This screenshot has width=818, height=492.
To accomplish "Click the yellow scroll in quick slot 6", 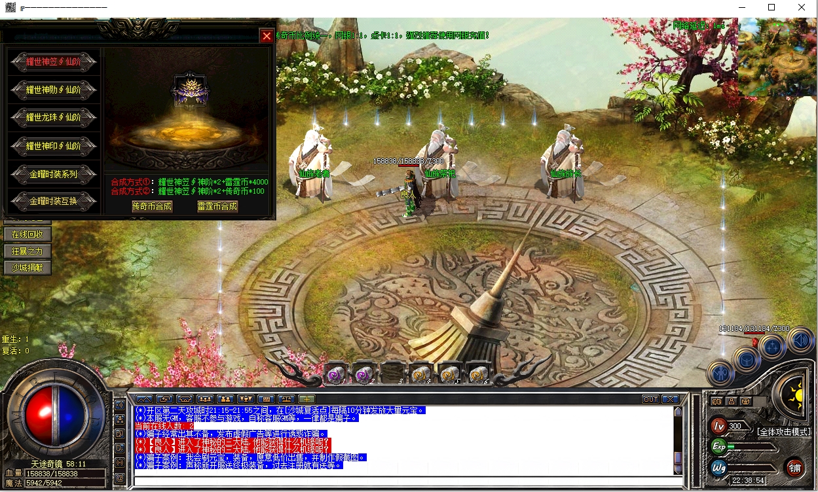I will [x=477, y=374].
